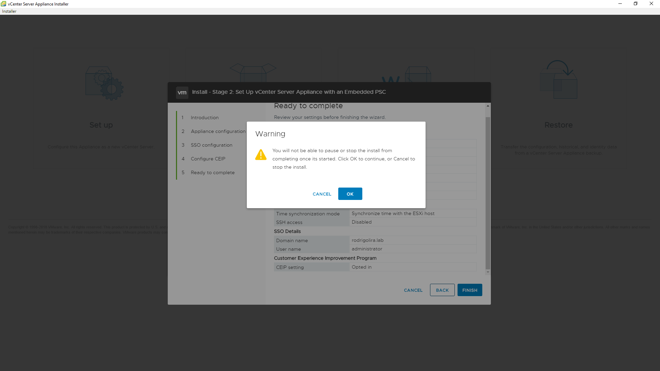Click the Restore arrow boxes icon
The width and height of the screenshot is (660, 371).
559,80
